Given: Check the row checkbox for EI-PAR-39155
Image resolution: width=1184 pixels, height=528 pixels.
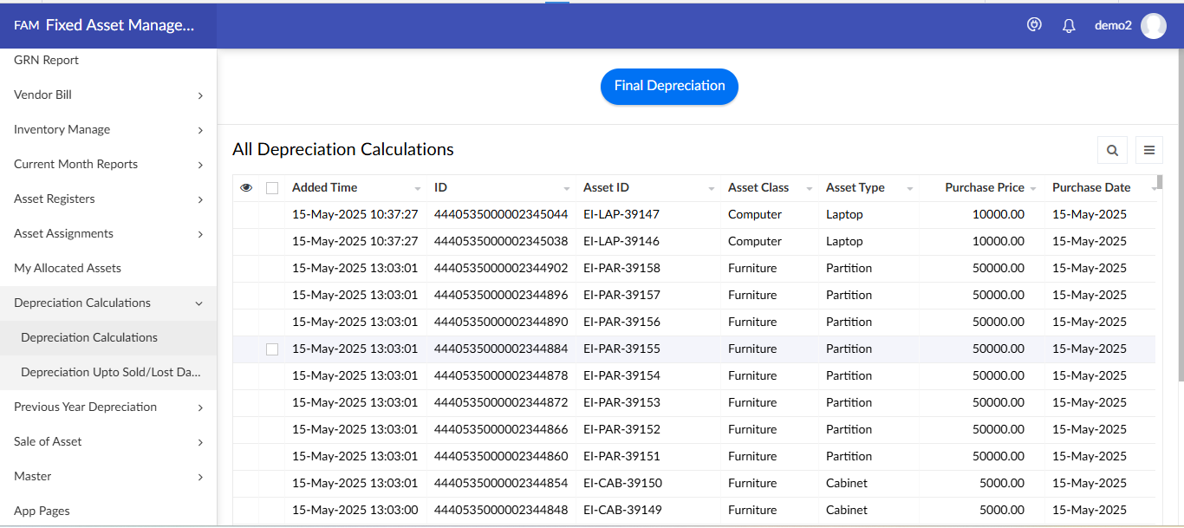Looking at the screenshot, I should 272,349.
